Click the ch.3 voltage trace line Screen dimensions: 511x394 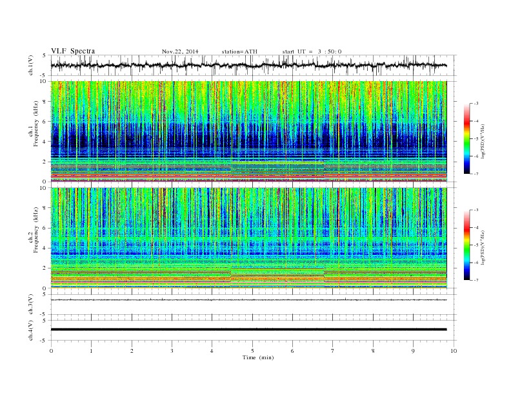click(248, 300)
